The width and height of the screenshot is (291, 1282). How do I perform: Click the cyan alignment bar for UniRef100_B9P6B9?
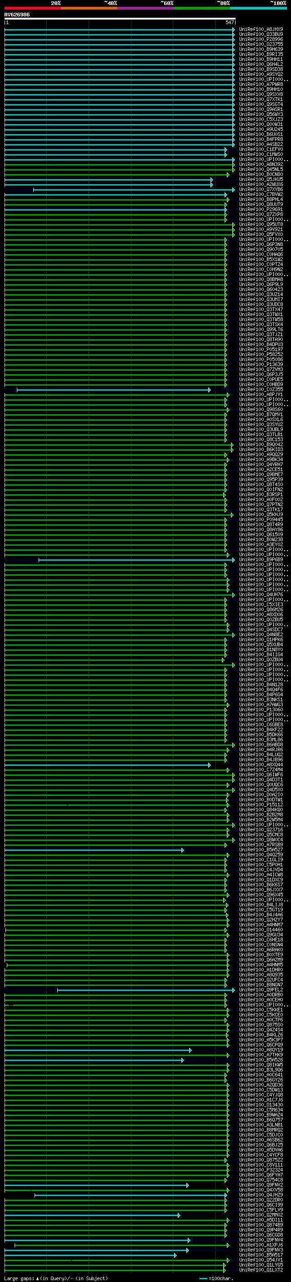click(137, 560)
